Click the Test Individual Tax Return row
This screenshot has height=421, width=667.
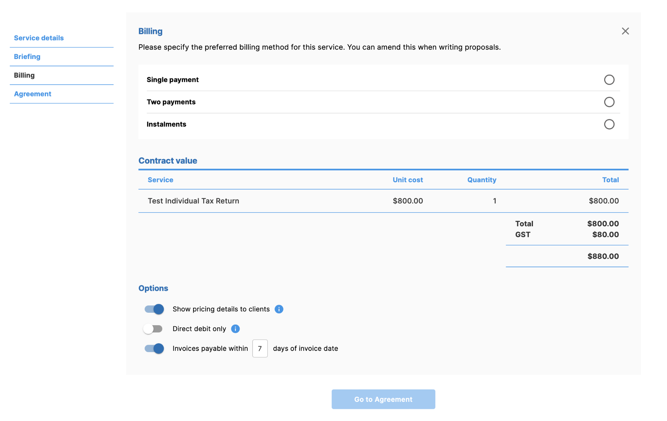pyautogui.click(x=193, y=201)
